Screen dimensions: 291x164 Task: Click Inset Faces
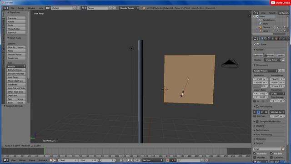coord(16,77)
